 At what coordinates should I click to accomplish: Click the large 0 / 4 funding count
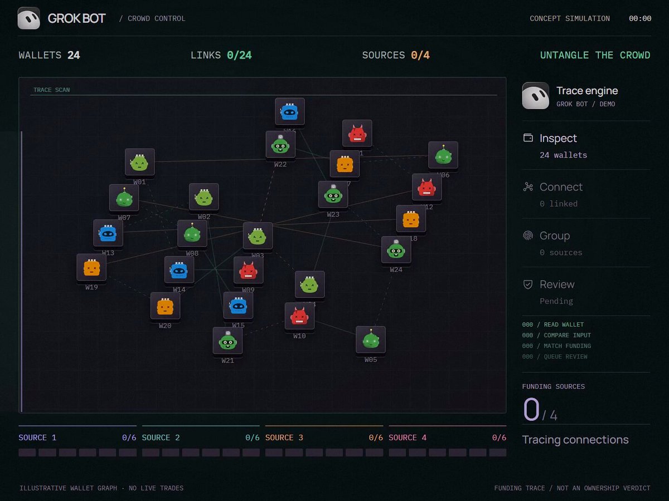(x=540, y=410)
